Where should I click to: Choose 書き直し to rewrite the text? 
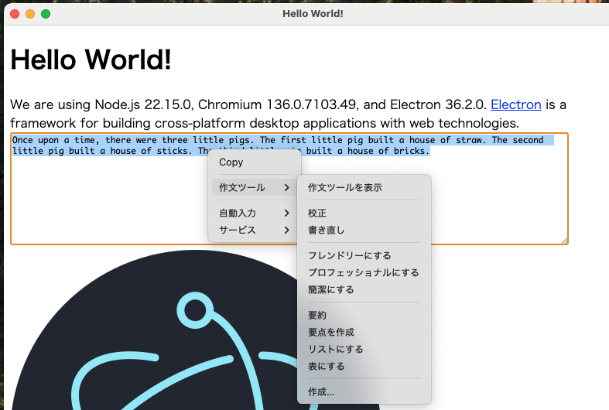[364, 231]
